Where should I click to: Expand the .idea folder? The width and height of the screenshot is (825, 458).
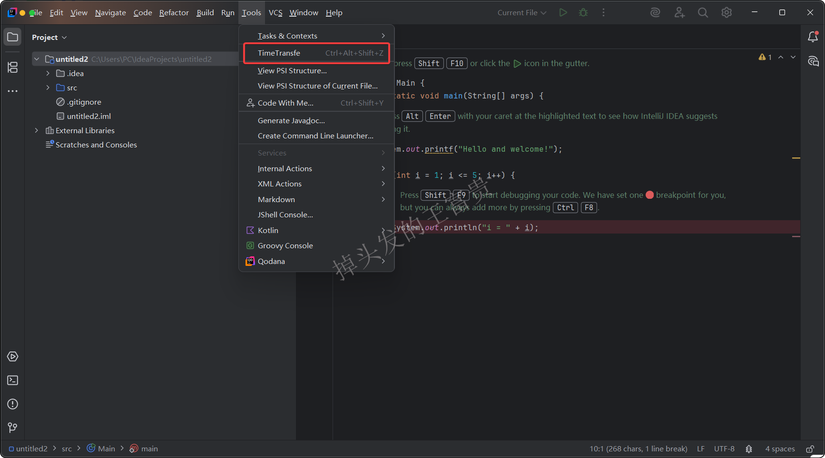pos(48,73)
